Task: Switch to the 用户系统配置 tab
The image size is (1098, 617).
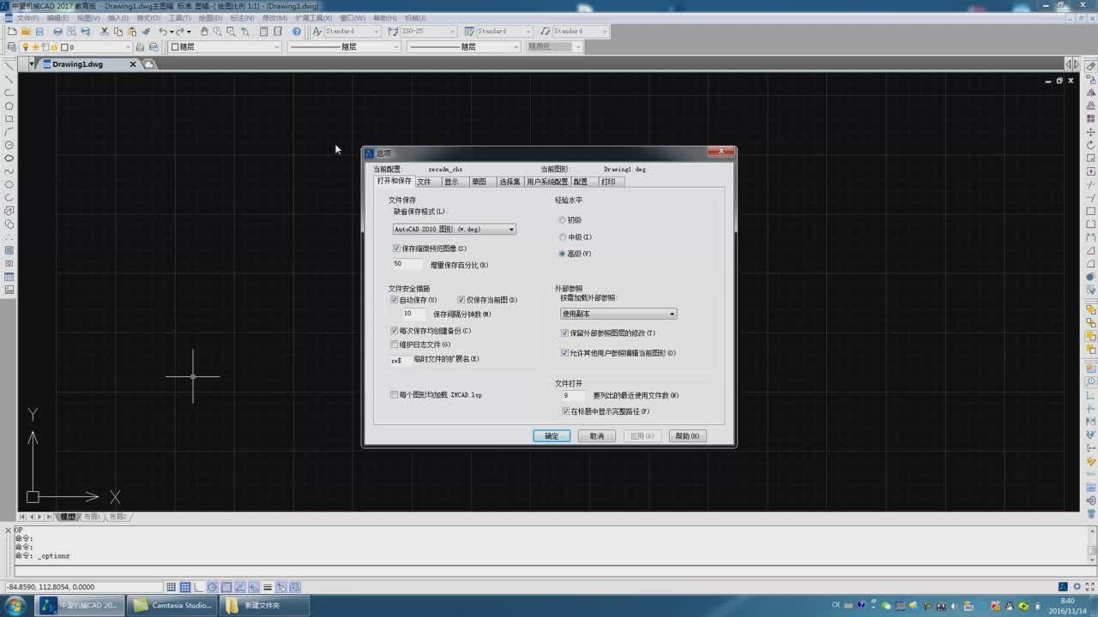Action: pyautogui.click(x=547, y=182)
